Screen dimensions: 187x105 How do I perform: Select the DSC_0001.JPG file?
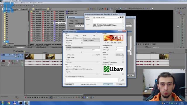[x=36, y=14]
